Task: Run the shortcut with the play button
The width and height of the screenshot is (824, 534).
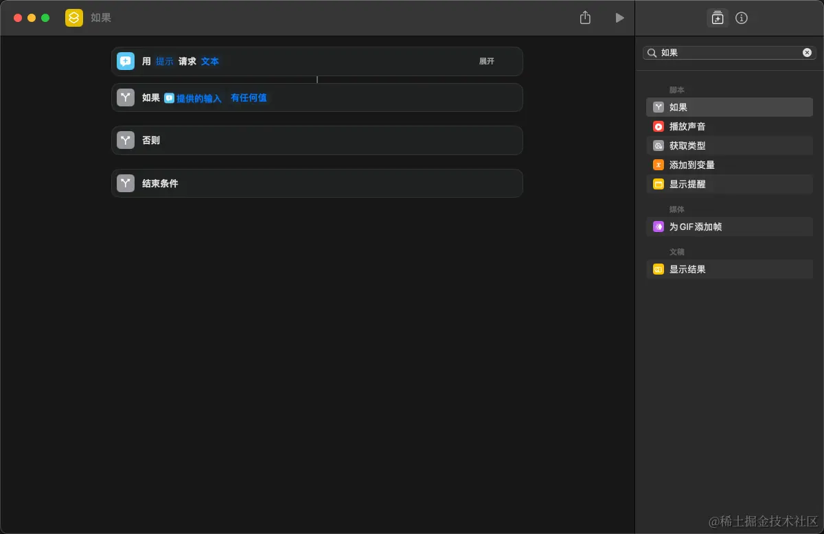Action: tap(620, 18)
